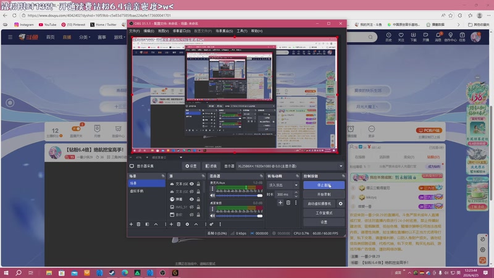Click the orange PC客户端 button

tap(429, 130)
